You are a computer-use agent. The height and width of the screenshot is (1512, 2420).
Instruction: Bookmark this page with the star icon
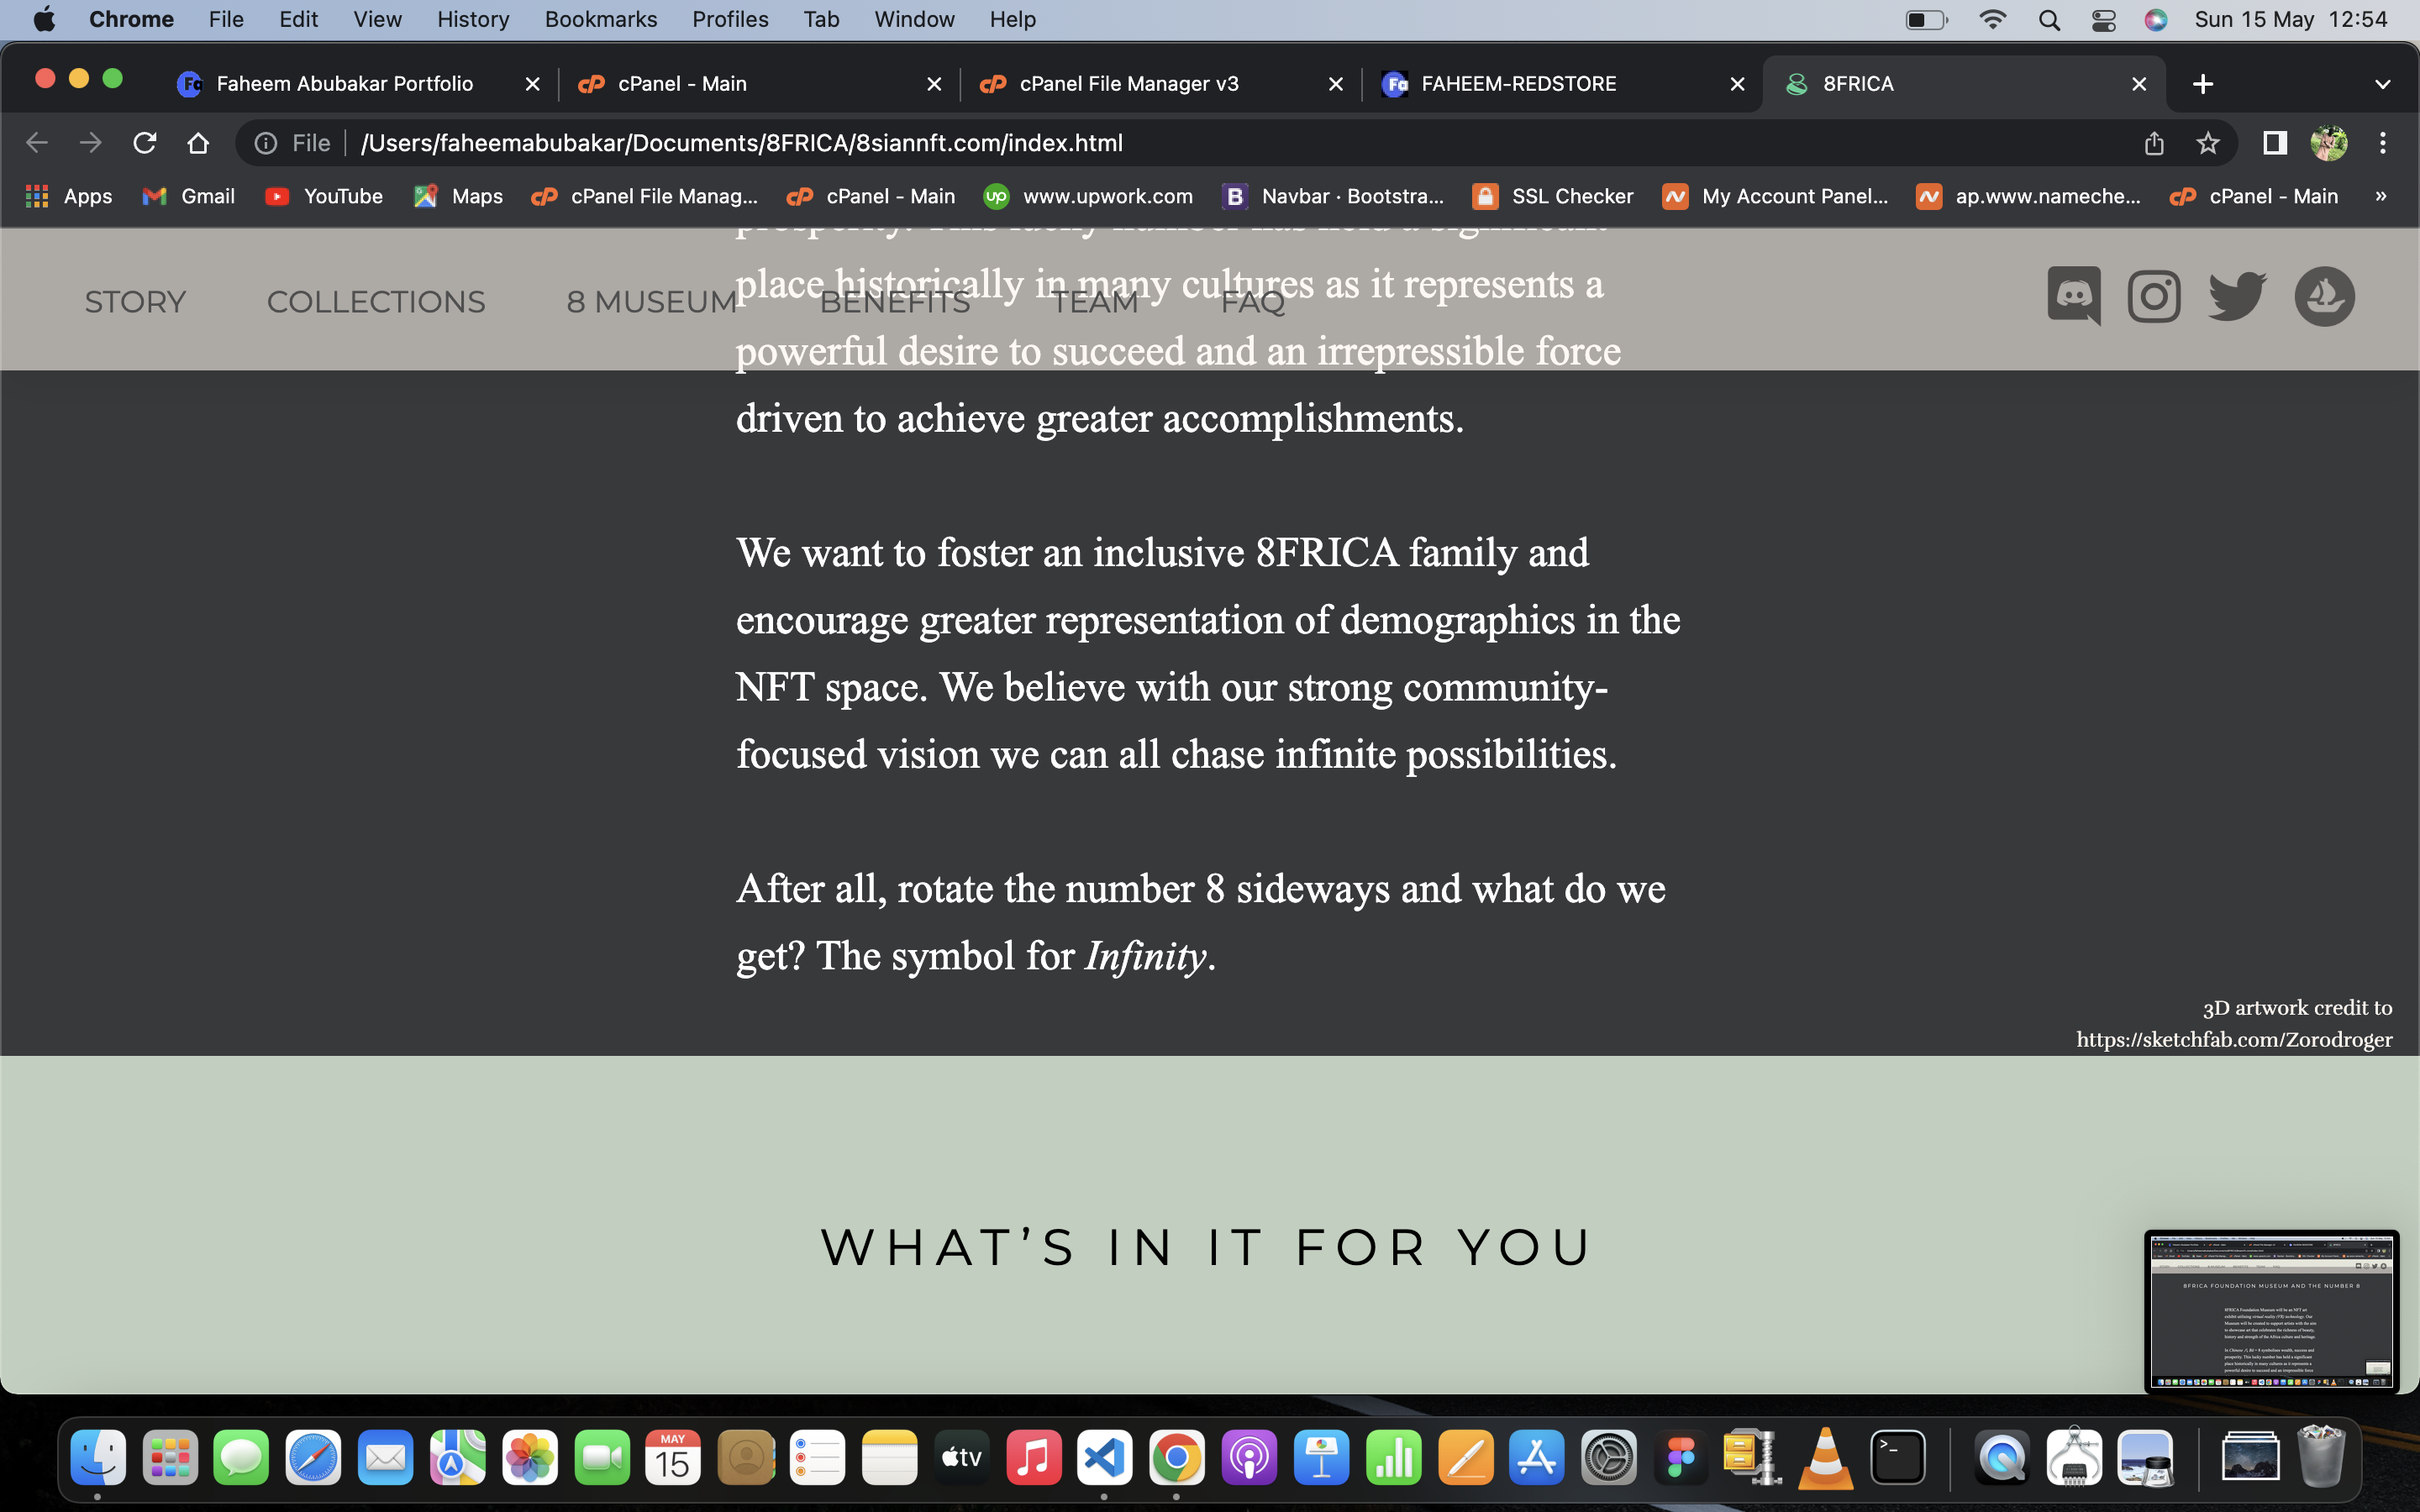click(x=2208, y=143)
